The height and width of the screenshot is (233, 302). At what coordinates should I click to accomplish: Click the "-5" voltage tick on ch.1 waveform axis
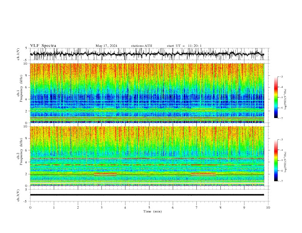point(26,60)
